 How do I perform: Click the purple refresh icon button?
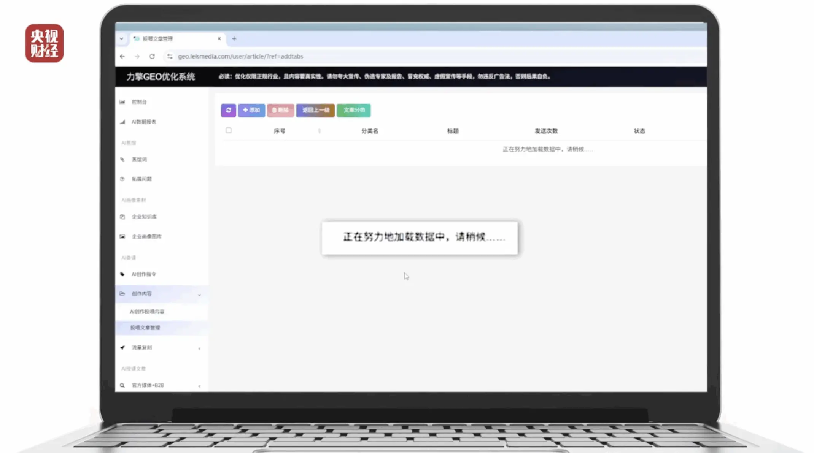[228, 110]
